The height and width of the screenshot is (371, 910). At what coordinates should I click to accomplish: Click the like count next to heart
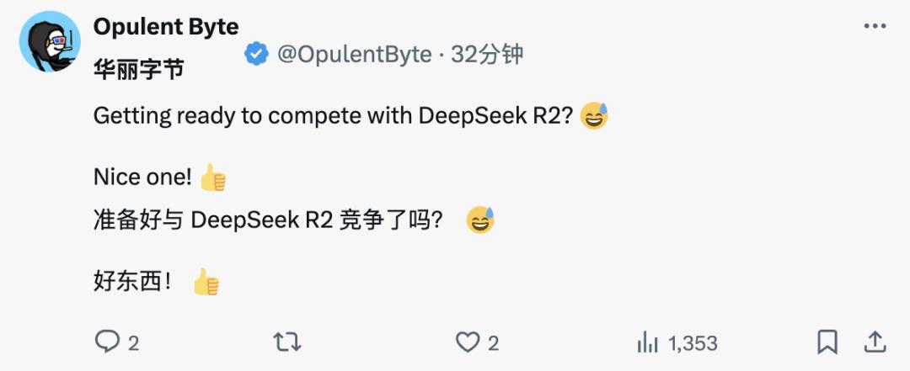click(x=494, y=342)
